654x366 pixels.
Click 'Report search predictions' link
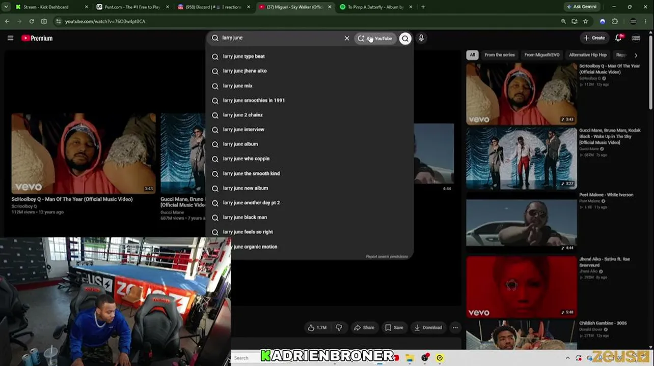tap(387, 257)
